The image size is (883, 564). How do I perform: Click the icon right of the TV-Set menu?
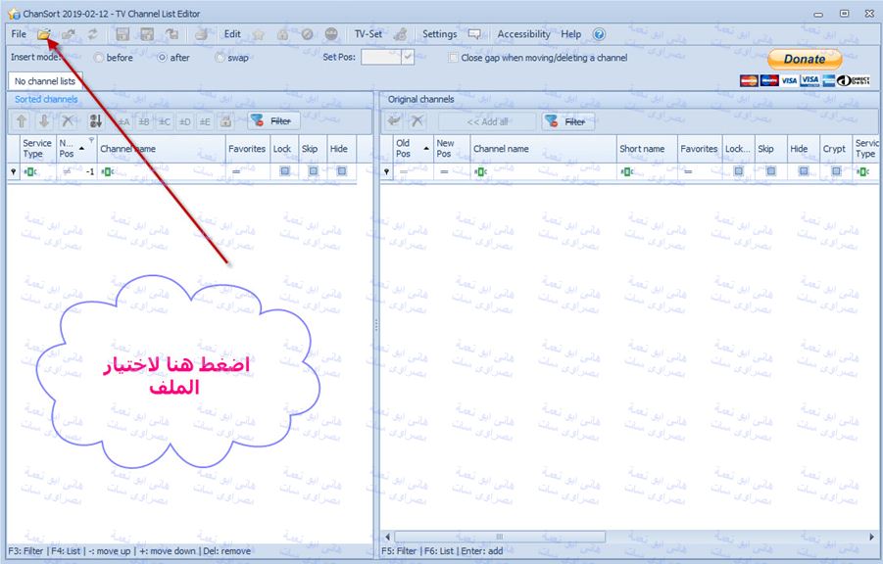click(401, 34)
